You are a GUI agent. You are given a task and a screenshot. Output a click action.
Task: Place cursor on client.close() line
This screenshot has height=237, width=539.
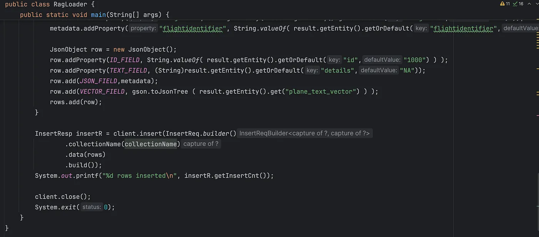(63, 197)
